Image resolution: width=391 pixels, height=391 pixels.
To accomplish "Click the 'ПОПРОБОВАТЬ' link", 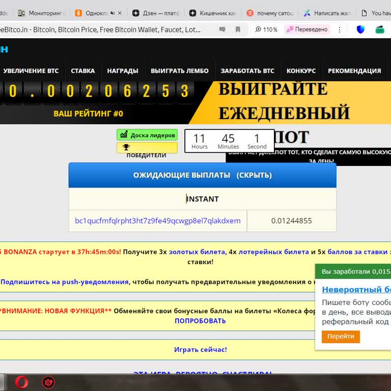I will (x=200, y=321).
